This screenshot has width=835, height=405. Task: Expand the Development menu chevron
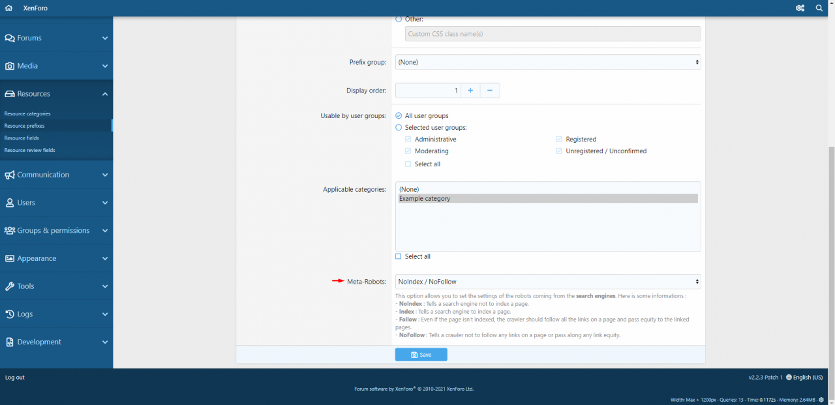click(x=105, y=342)
